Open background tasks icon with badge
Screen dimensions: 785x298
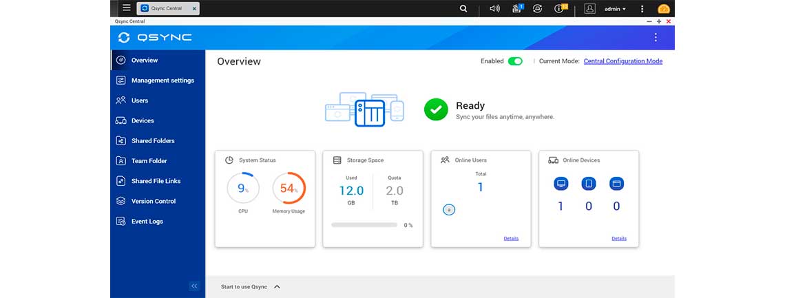pyautogui.click(x=517, y=9)
